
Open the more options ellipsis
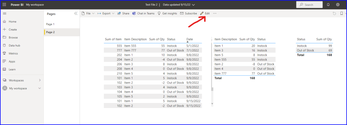point(215,14)
